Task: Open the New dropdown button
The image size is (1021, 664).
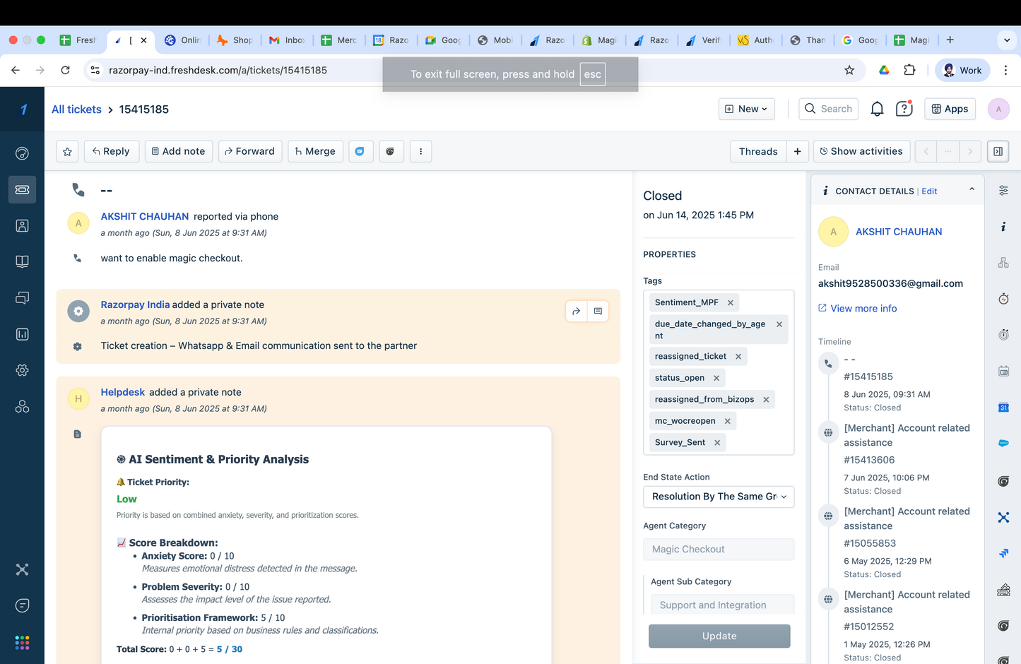Action: [x=746, y=109]
